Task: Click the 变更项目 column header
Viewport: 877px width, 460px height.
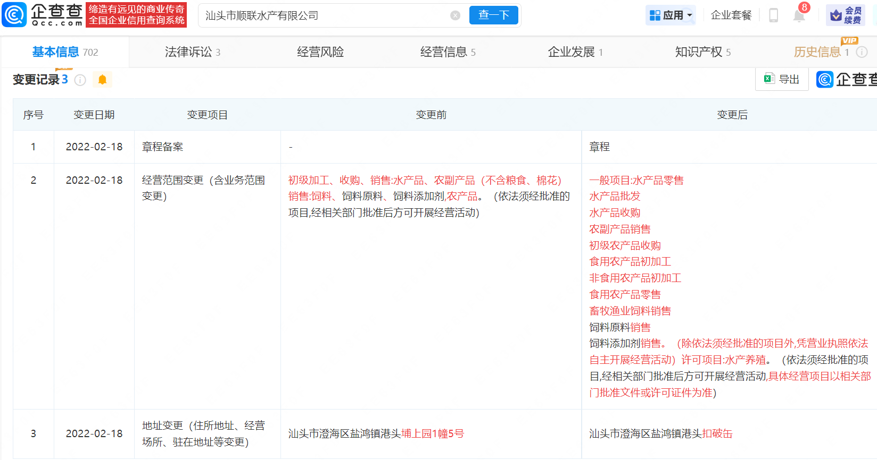Action: pyautogui.click(x=208, y=115)
